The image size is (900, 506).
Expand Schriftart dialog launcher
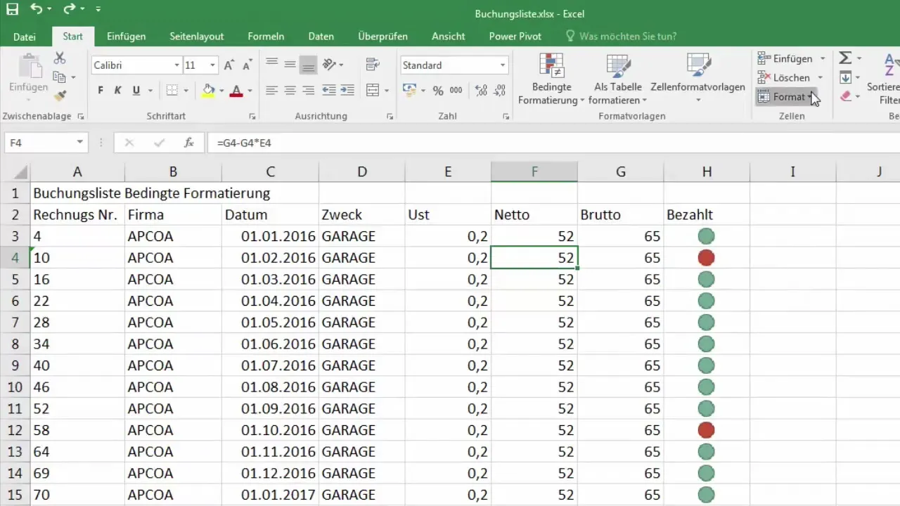pos(252,117)
